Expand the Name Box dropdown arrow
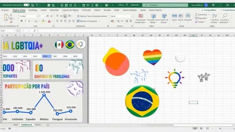 (x=14, y=31)
